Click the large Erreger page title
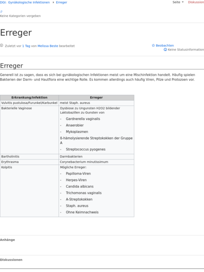 point(16,33)
